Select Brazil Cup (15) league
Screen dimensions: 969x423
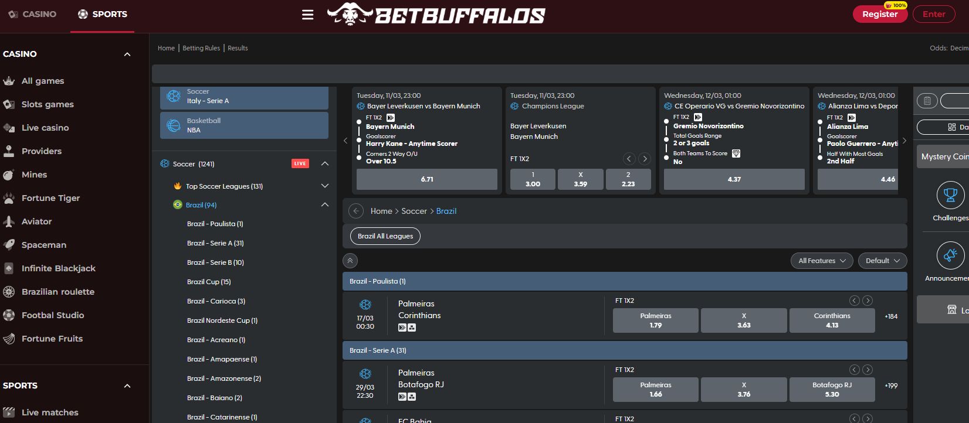(209, 282)
